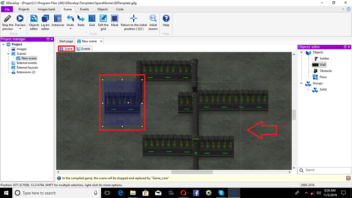Screen dimensions: 352x198
Task: Switch to the Objects ribbon tab
Action: pos(103,9)
